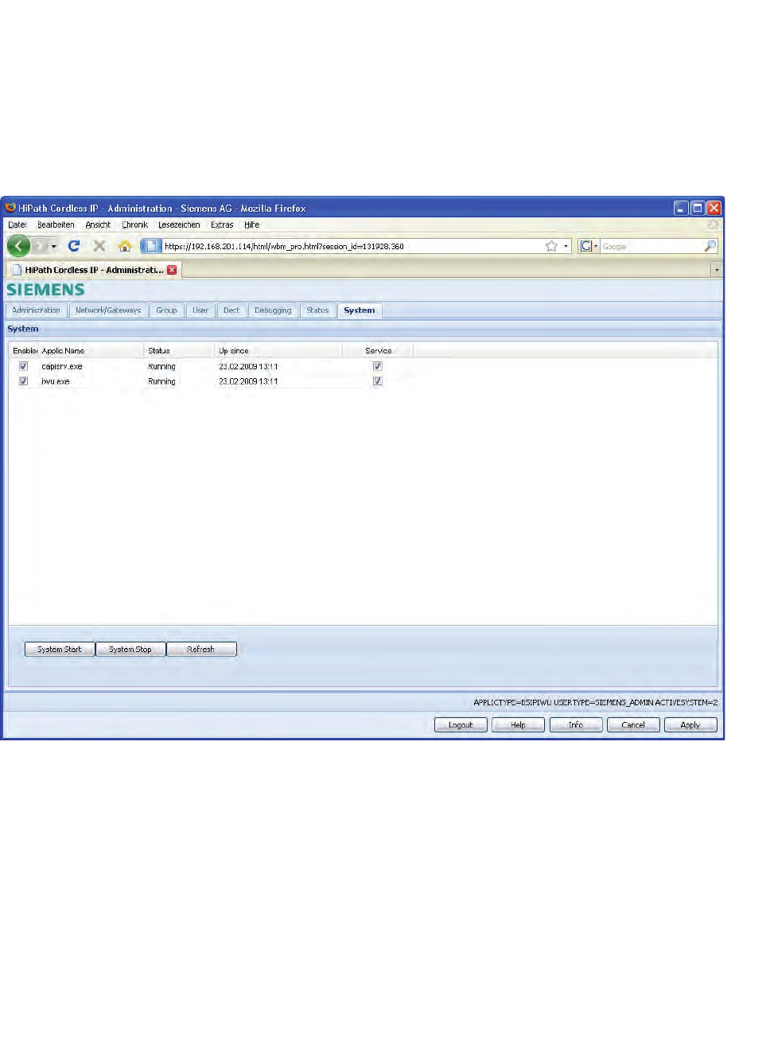This screenshot has width=770, height=1046.
Task: Click the URL address field
Action: 352,246
